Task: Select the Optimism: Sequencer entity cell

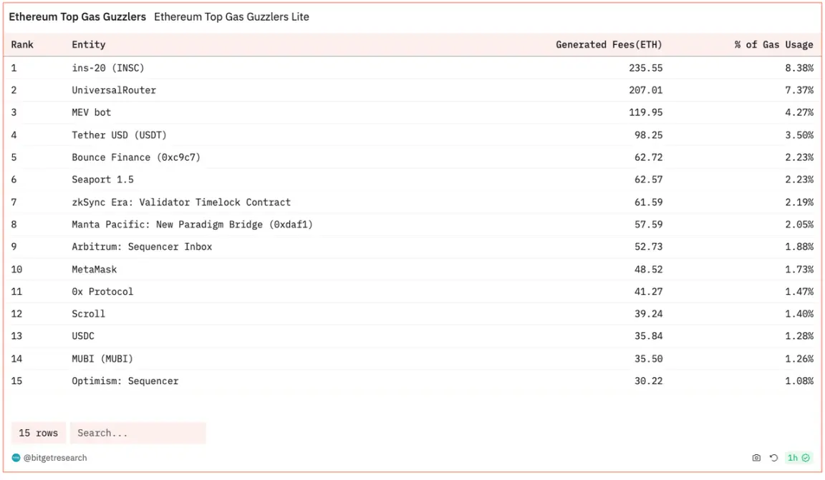Action: [125, 381]
